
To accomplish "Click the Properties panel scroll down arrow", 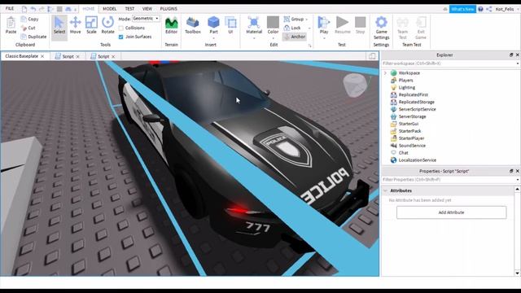I will pos(518,273).
